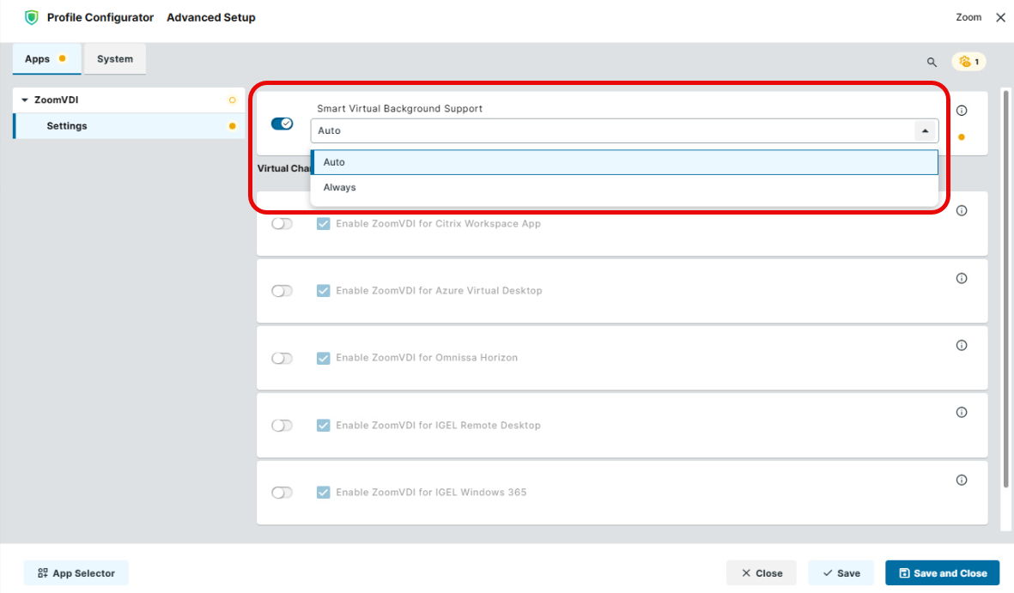Click the Save and Close button
Viewport: 1014px width, 593px height.
[942, 573]
